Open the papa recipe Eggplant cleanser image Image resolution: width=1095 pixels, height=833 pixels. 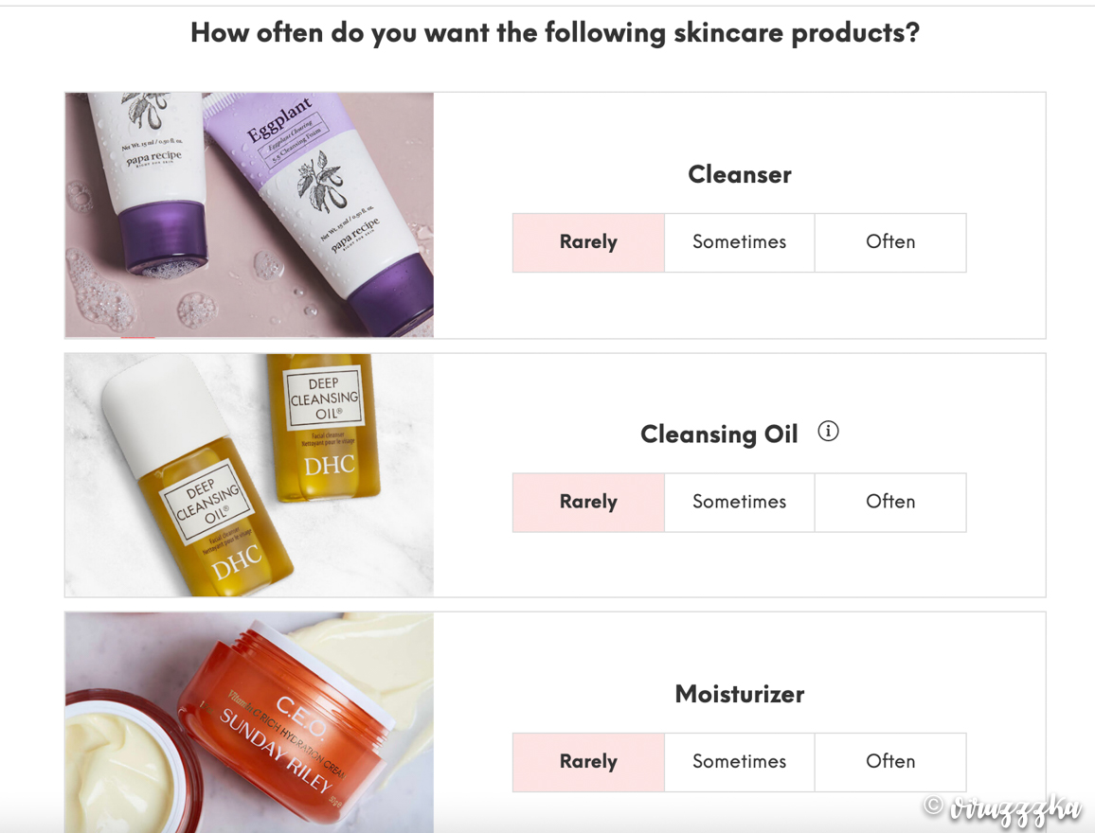249,215
